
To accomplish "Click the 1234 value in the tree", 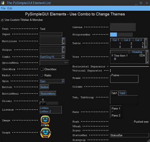I will point(142,55).
